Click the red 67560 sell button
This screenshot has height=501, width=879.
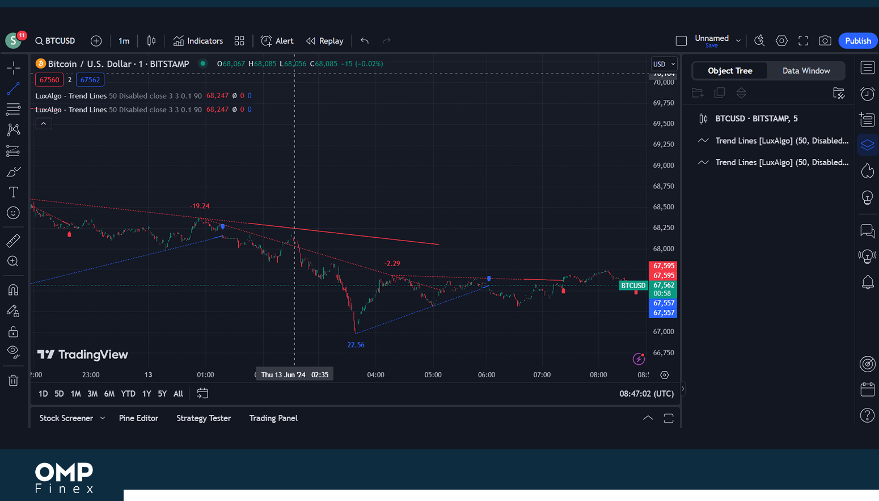(x=49, y=80)
